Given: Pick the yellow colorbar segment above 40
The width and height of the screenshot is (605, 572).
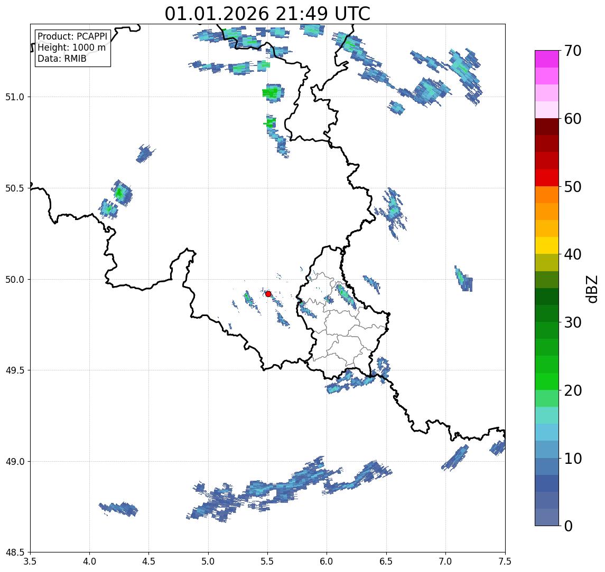Looking at the screenshot, I should tap(547, 245).
